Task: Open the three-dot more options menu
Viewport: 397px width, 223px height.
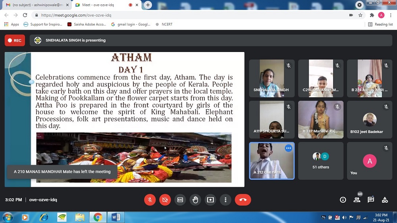Action: click(x=225, y=200)
